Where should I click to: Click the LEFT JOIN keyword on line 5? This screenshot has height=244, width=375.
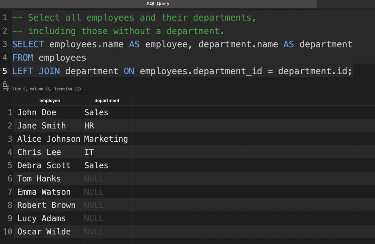coord(36,71)
